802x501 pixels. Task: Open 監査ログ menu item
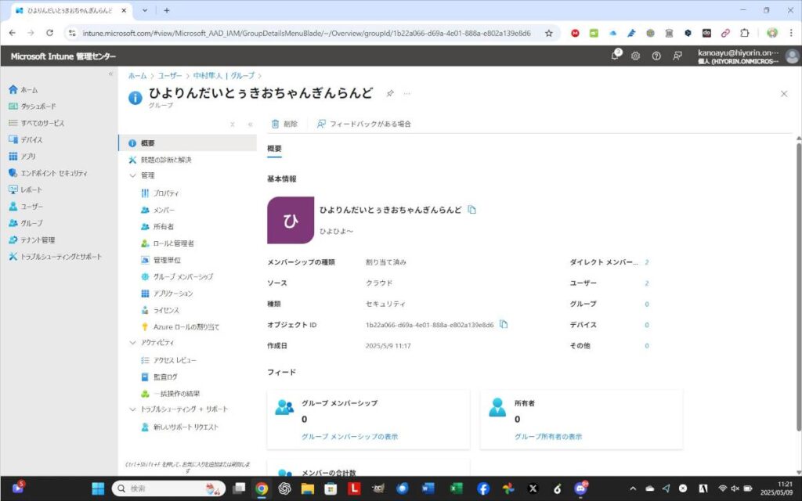point(159,377)
